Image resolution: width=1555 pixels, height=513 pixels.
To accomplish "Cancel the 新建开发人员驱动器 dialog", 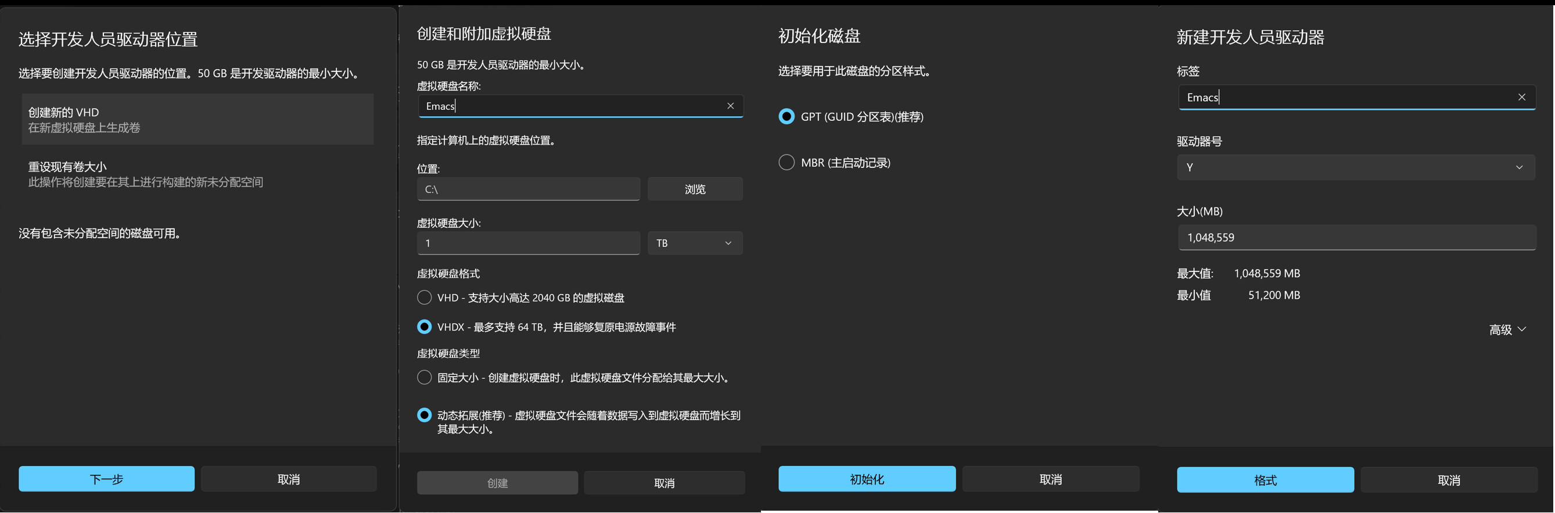I will pyautogui.click(x=1449, y=480).
